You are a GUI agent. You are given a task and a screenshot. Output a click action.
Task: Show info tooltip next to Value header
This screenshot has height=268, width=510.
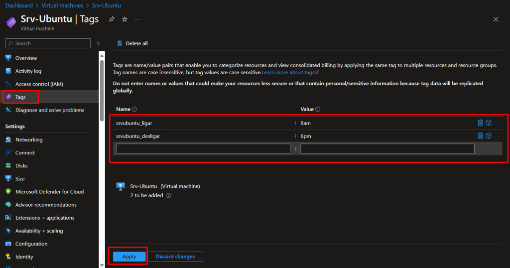coord(318,109)
